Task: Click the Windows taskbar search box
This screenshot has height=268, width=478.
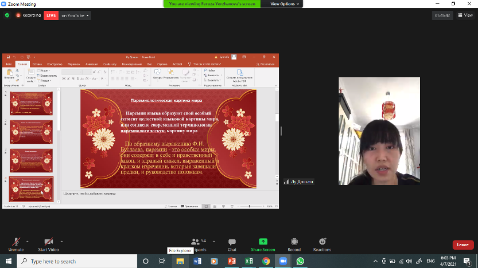Action: [x=80, y=261]
